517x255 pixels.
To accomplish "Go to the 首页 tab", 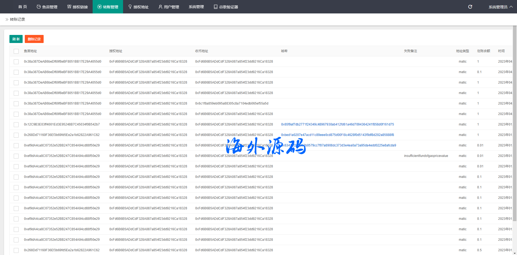I will click(x=23, y=7).
